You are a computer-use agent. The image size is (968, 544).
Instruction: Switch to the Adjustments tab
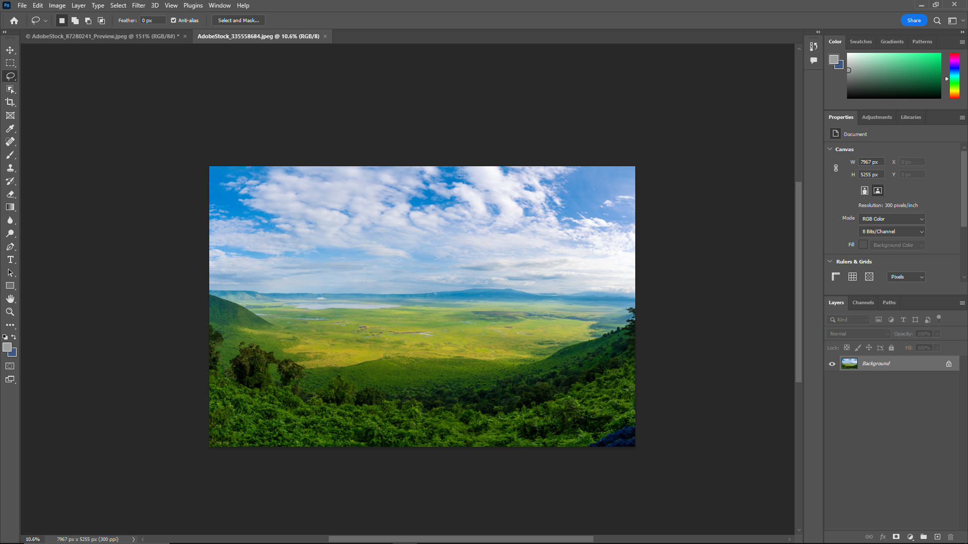(x=877, y=117)
